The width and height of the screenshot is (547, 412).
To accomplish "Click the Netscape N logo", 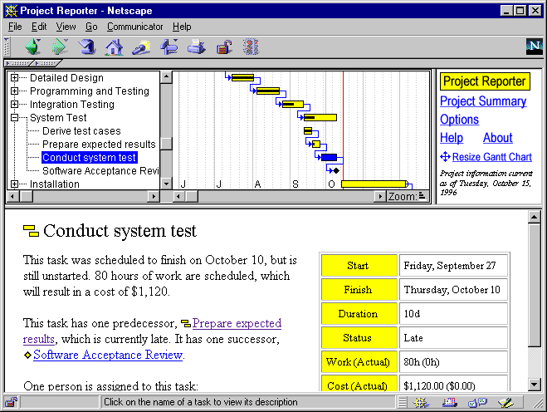I will coord(535,47).
